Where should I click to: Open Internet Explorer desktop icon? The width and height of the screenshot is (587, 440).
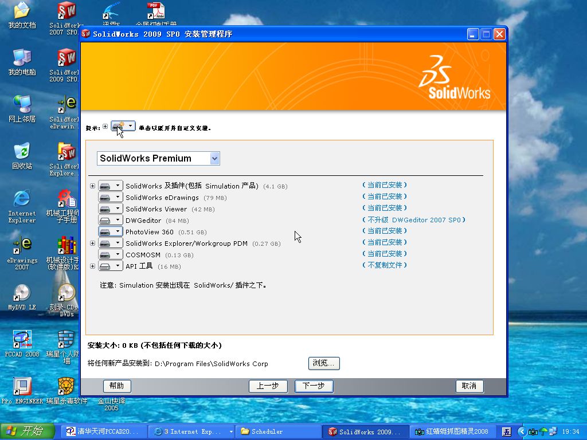click(22, 206)
